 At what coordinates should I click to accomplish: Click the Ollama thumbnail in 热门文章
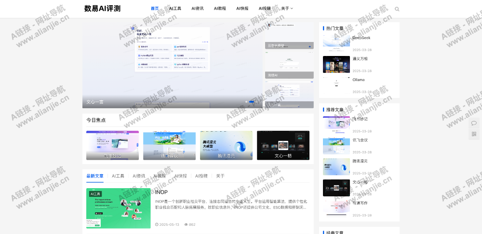336,85
